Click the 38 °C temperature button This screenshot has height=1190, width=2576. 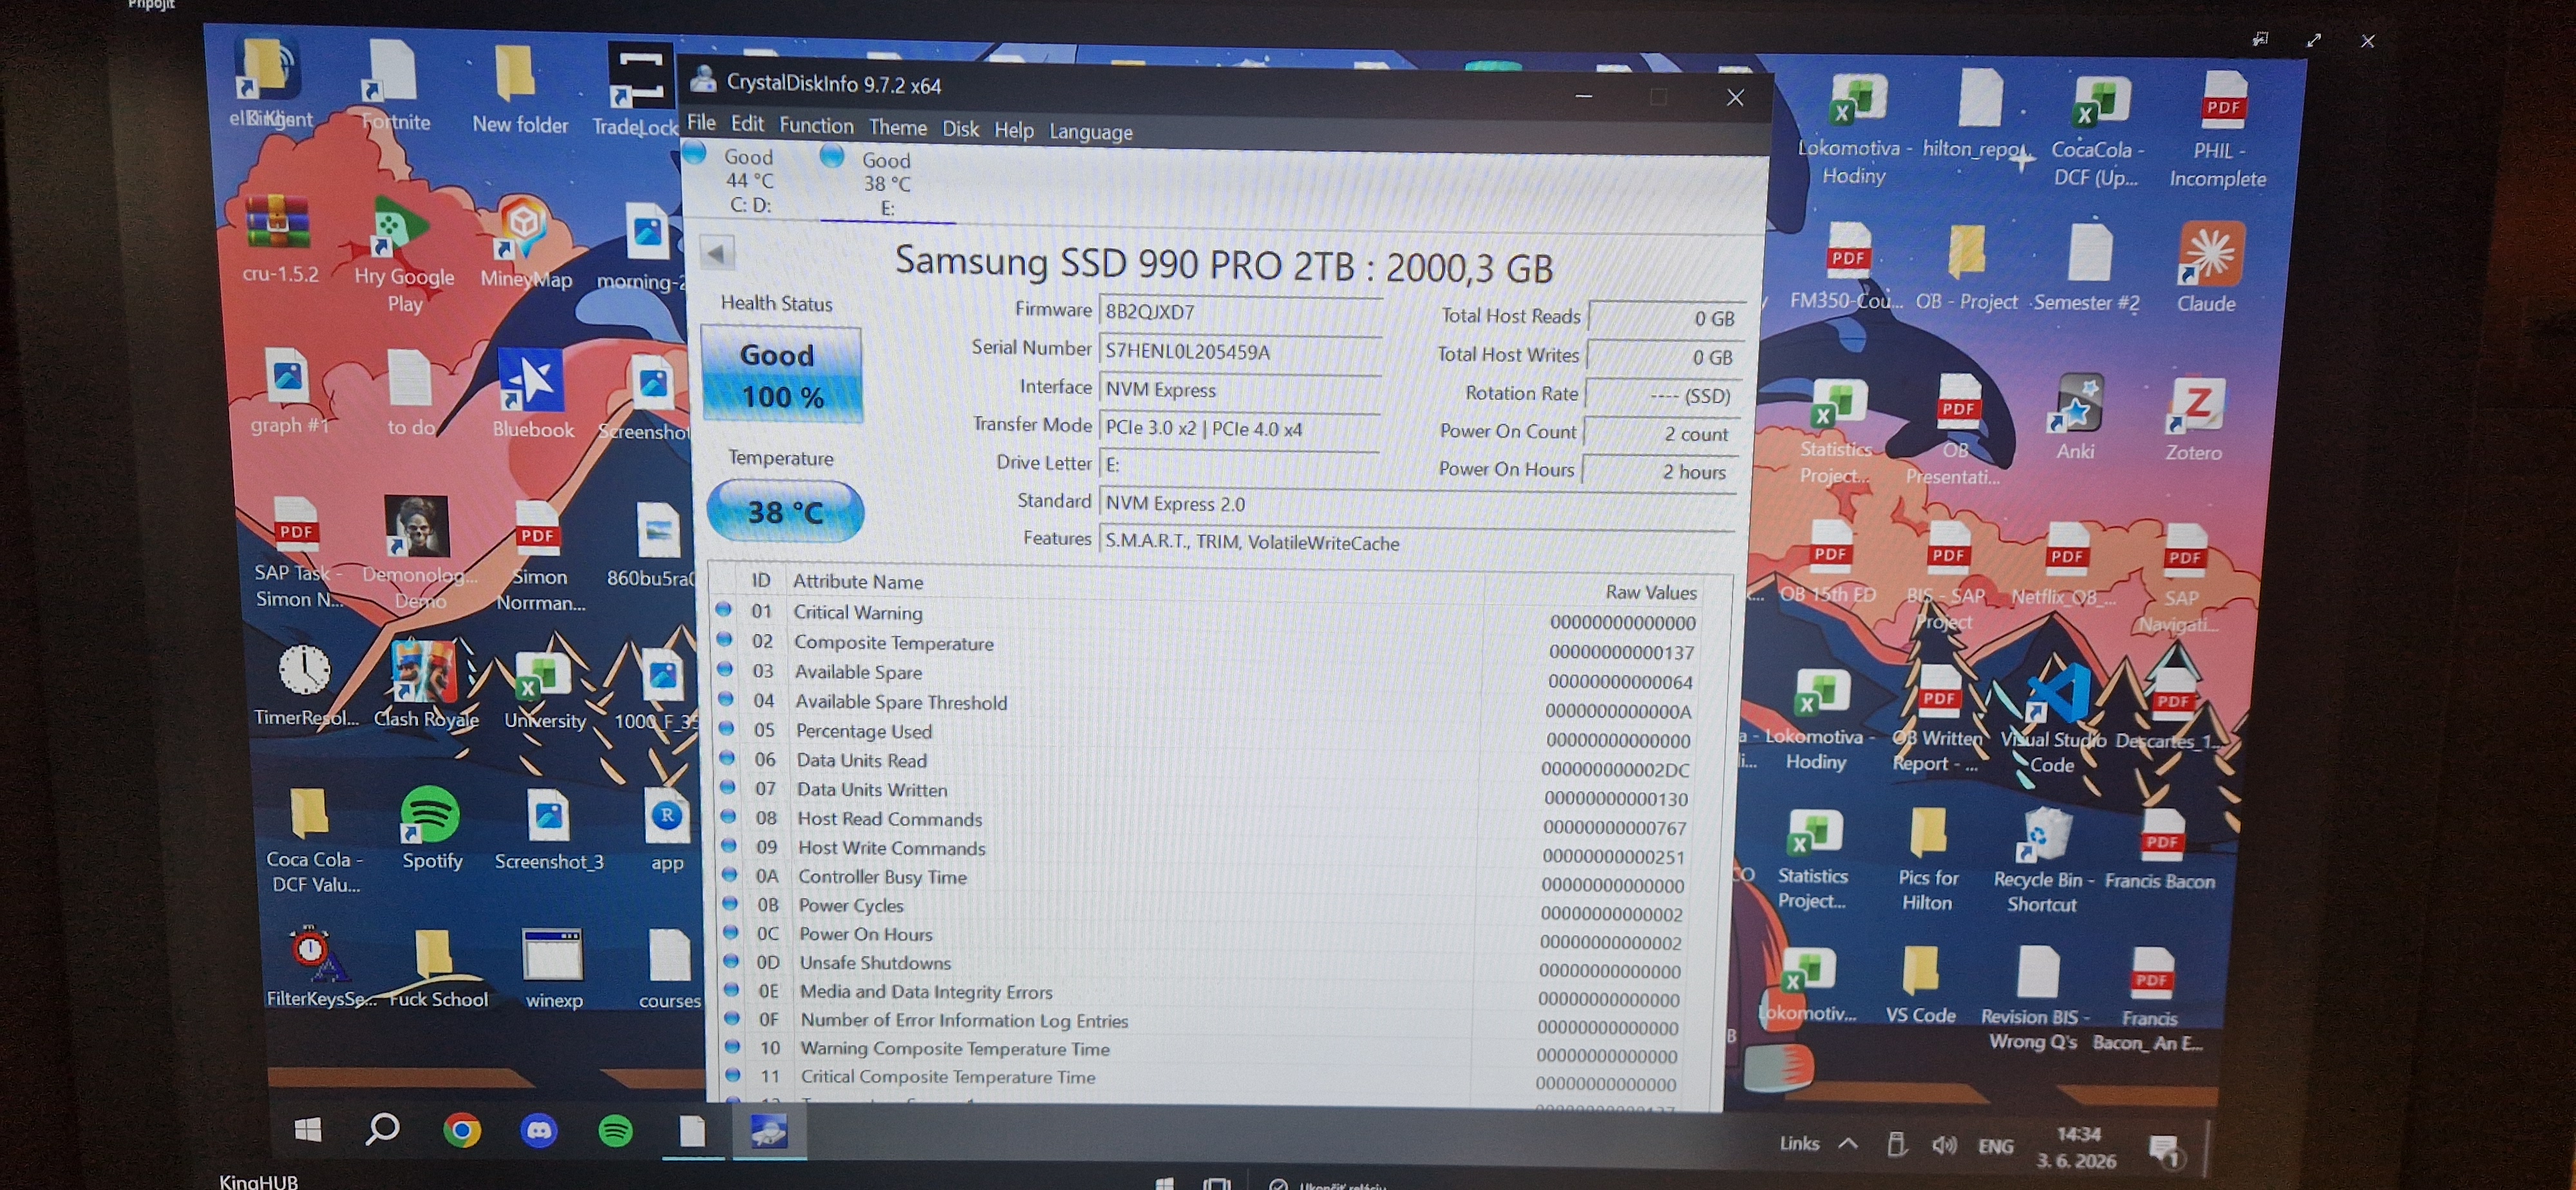tap(785, 511)
